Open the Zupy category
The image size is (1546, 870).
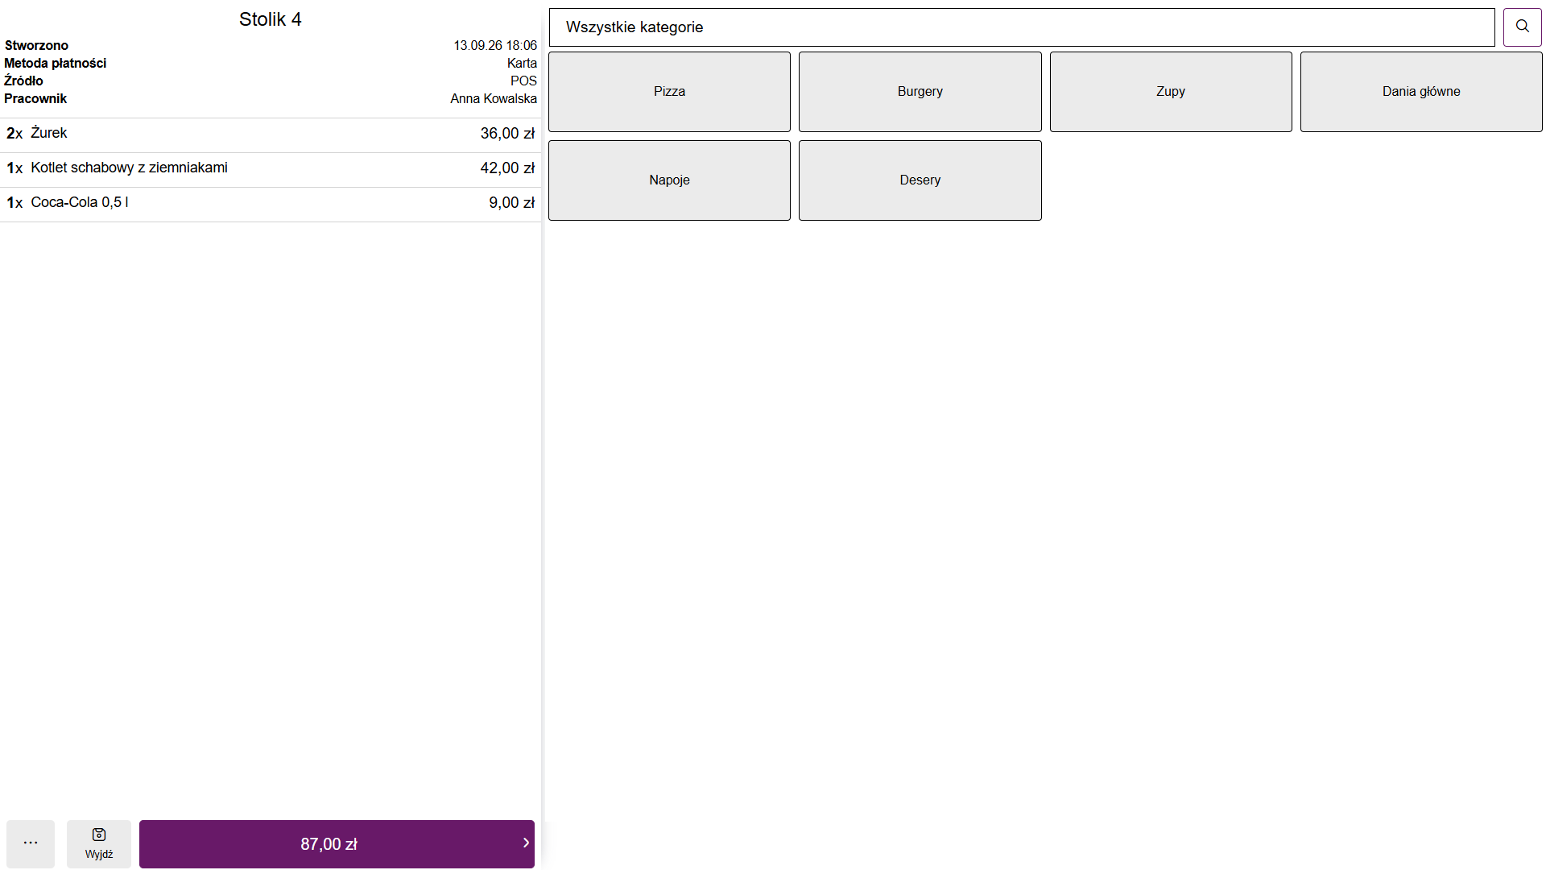tap(1171, 92)
